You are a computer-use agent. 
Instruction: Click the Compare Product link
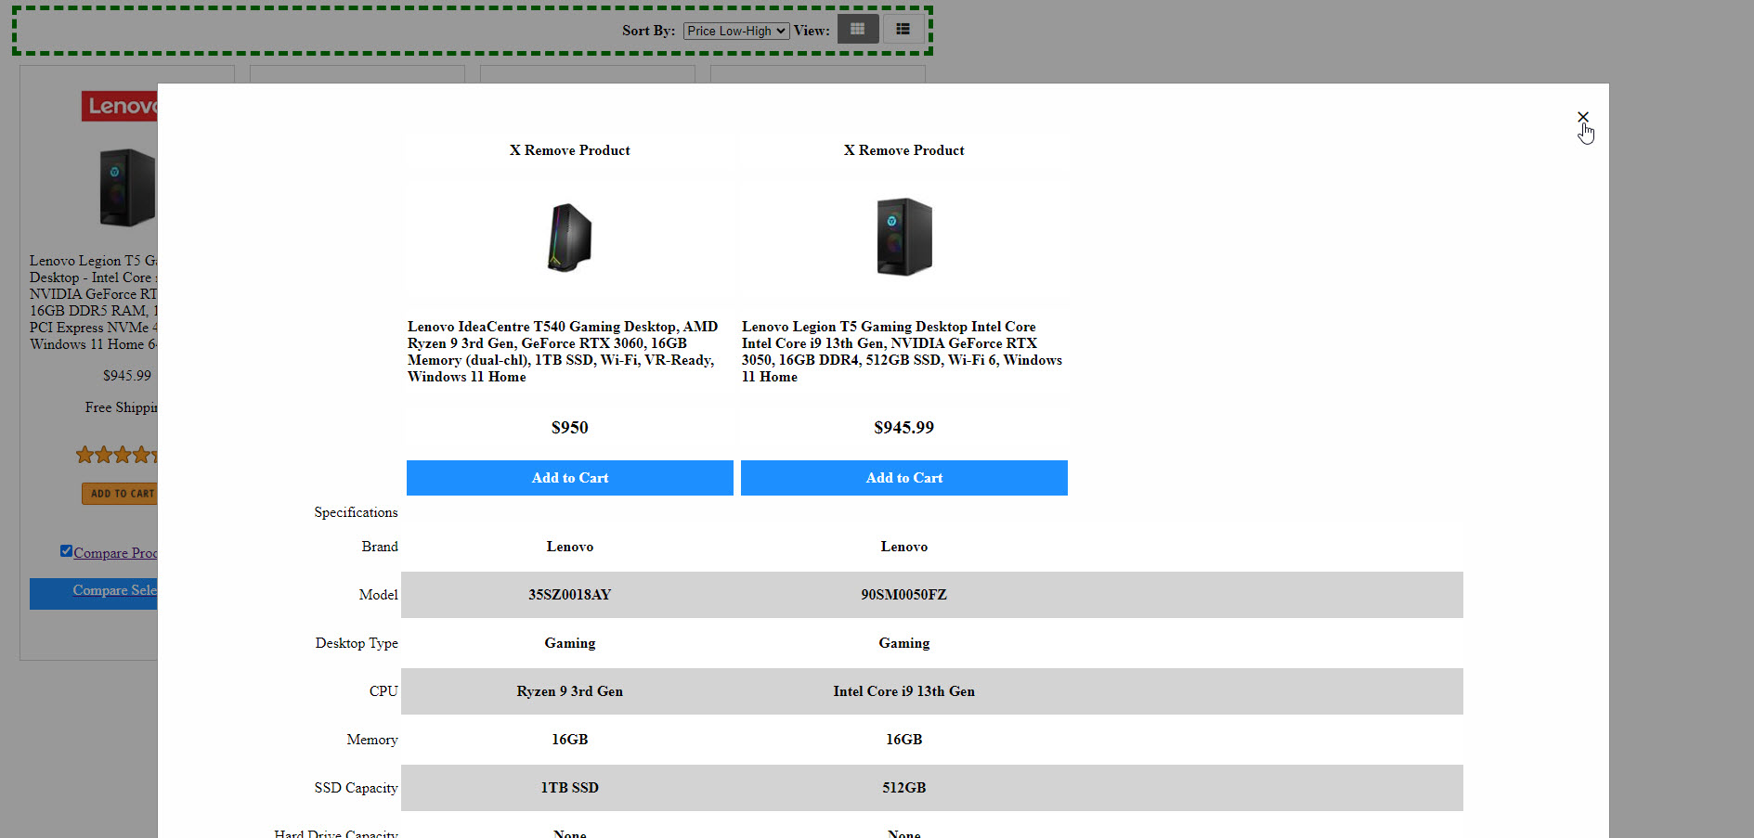[x=115, y=553]
